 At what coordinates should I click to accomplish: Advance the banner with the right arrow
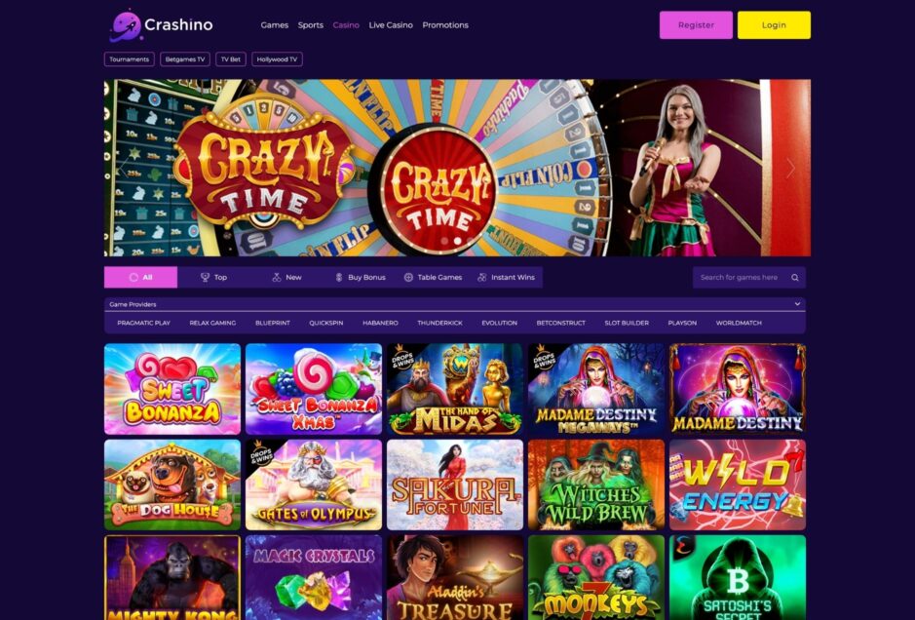click(790, 168)
